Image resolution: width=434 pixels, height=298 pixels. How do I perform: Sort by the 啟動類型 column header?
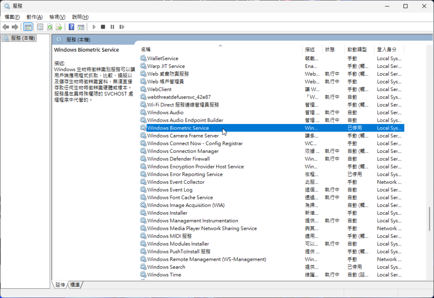pos(357,50)
